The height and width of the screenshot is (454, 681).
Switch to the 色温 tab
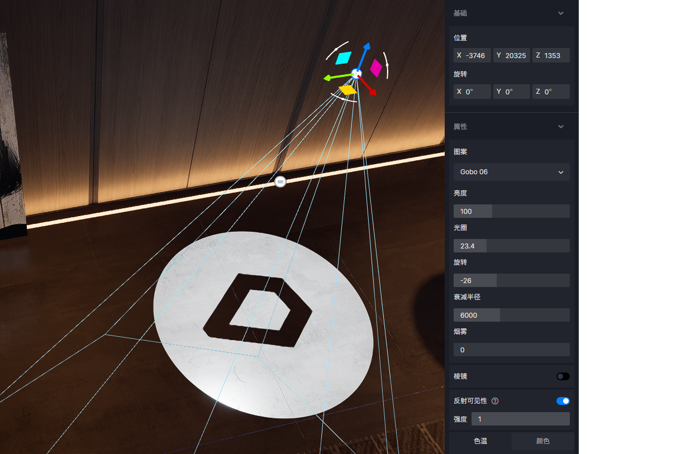[480, 441]
